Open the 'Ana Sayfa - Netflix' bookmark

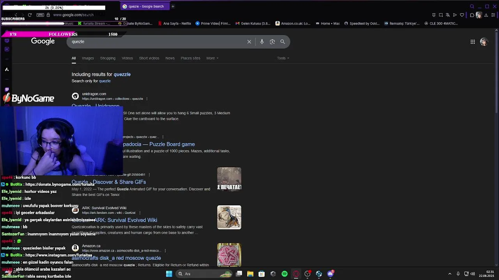(175, 23)
